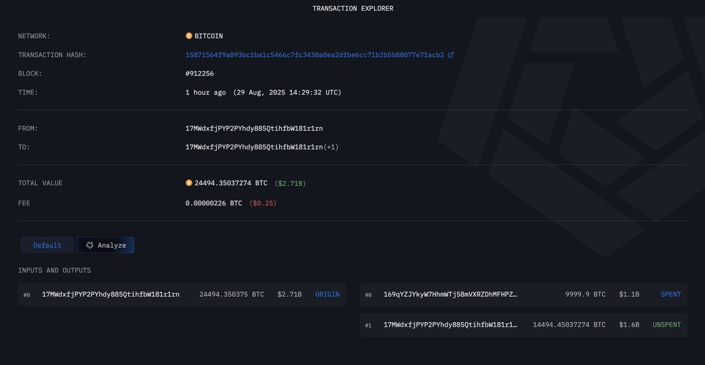Viewport: 705px width, 365px height.
Task: Open output #1 address starting 17MWdxfj
Action: tap(451, 325)
